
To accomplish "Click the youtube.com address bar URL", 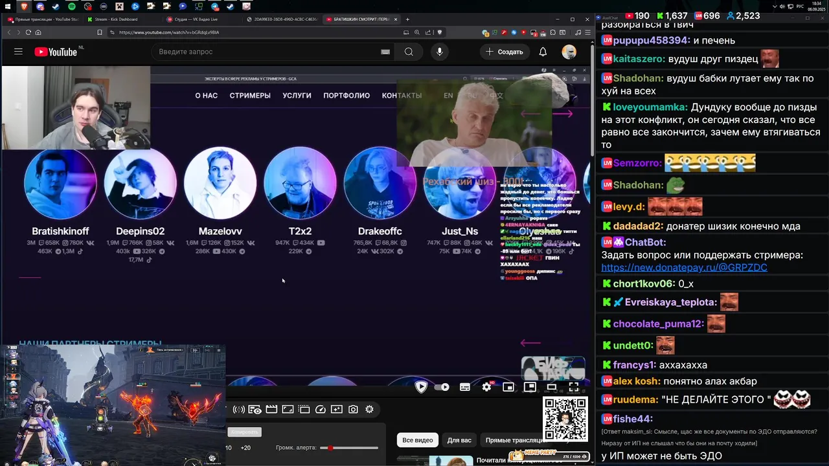I will 169,32.
